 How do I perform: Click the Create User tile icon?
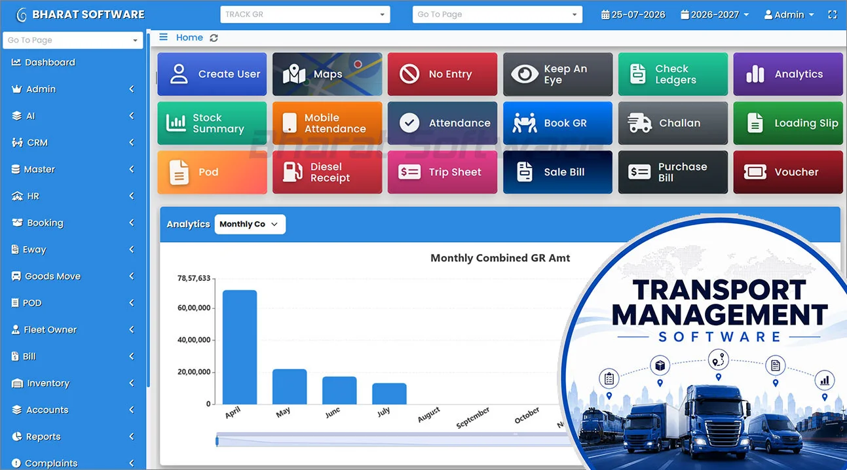pyautogui.click(x=179, y=74)
